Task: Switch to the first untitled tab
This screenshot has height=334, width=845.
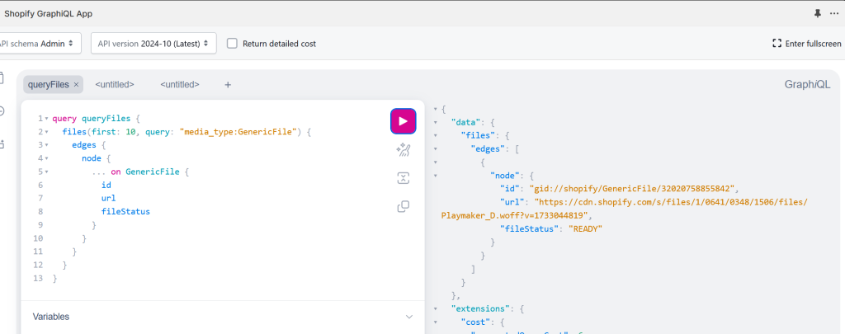Action: 115,84
